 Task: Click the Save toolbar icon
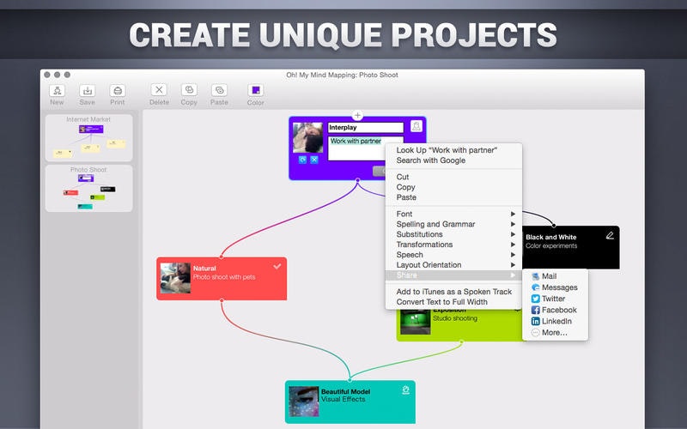pyautogui.click(x=88, y=91)
